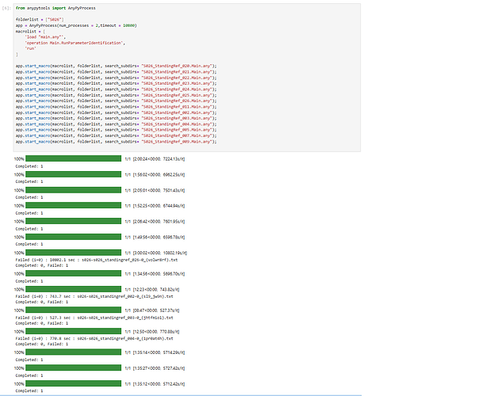The image size is (490, 396).
Task: Click the cell execution prompt number
Action: pyautogui.click(x=8, y=7)
